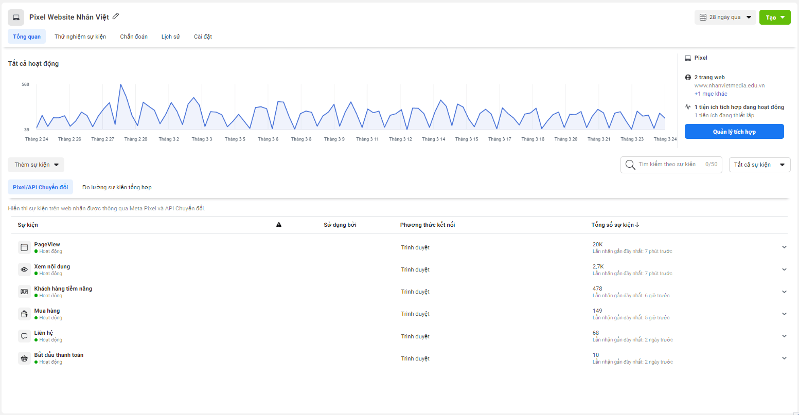The image size is (799, 415).
Task: Switch to the Tổng quan tab
Action: pyautogui.click(x=27, y=37)
